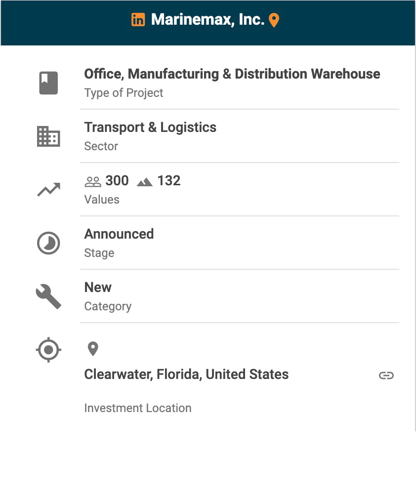Click the Announced stage value

(119, 234)
